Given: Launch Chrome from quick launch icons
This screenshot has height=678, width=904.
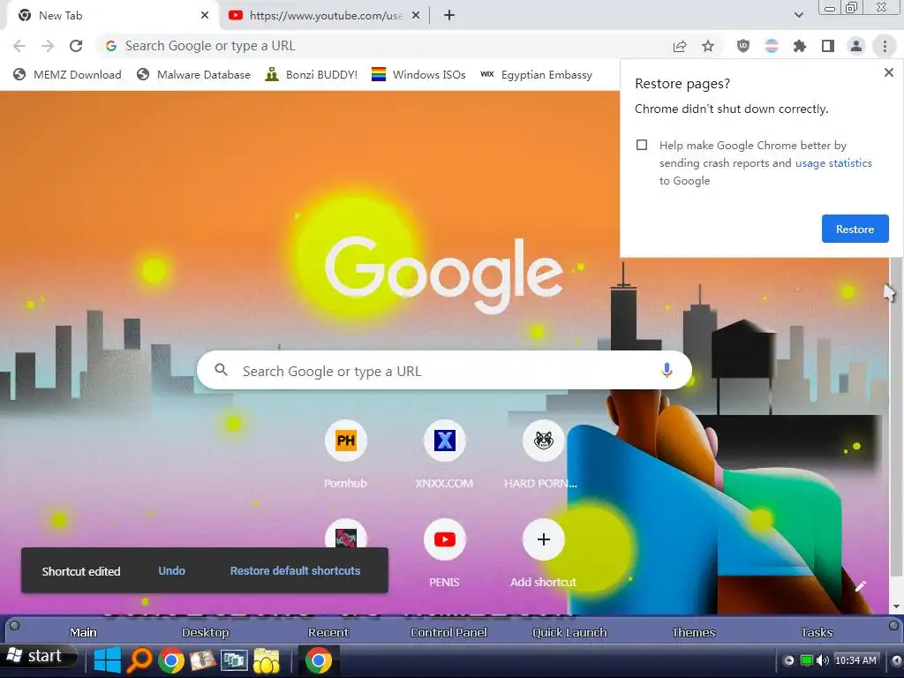Looking at the screenshot, I should (x=170, y=660).
